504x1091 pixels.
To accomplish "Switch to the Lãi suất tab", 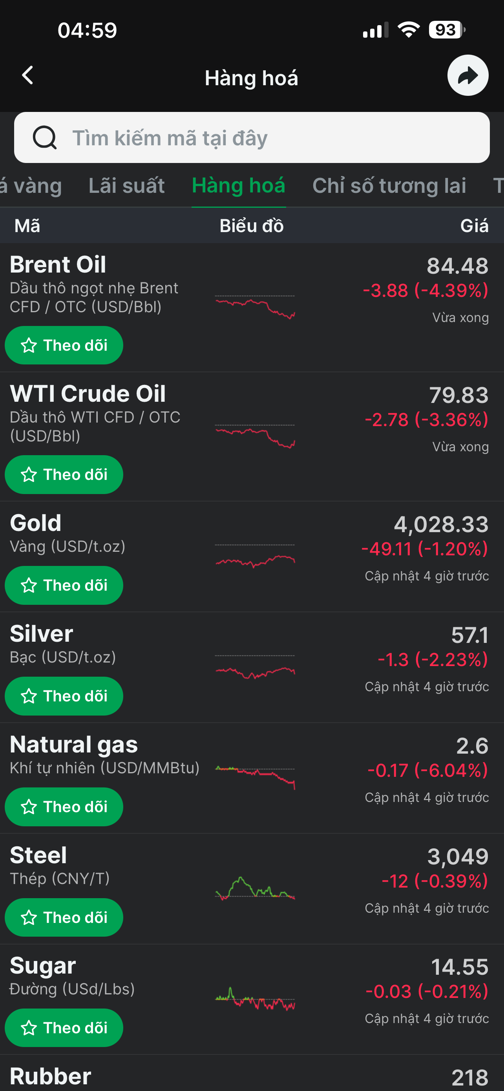I will coord(126,185).
